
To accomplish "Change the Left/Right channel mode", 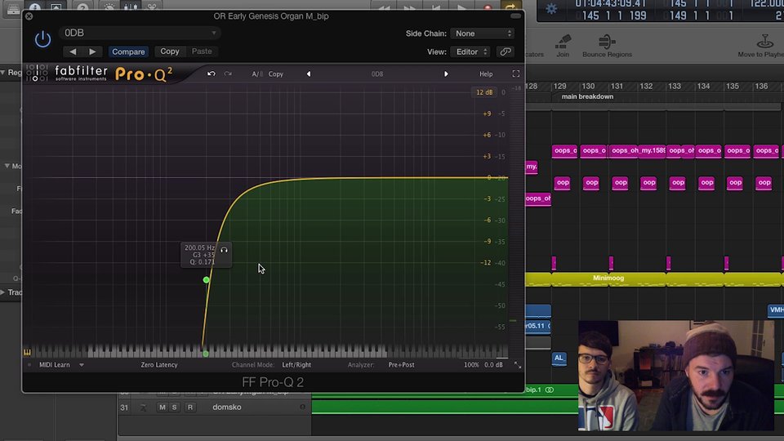I will pyautogui.click(x=296, y=365).
